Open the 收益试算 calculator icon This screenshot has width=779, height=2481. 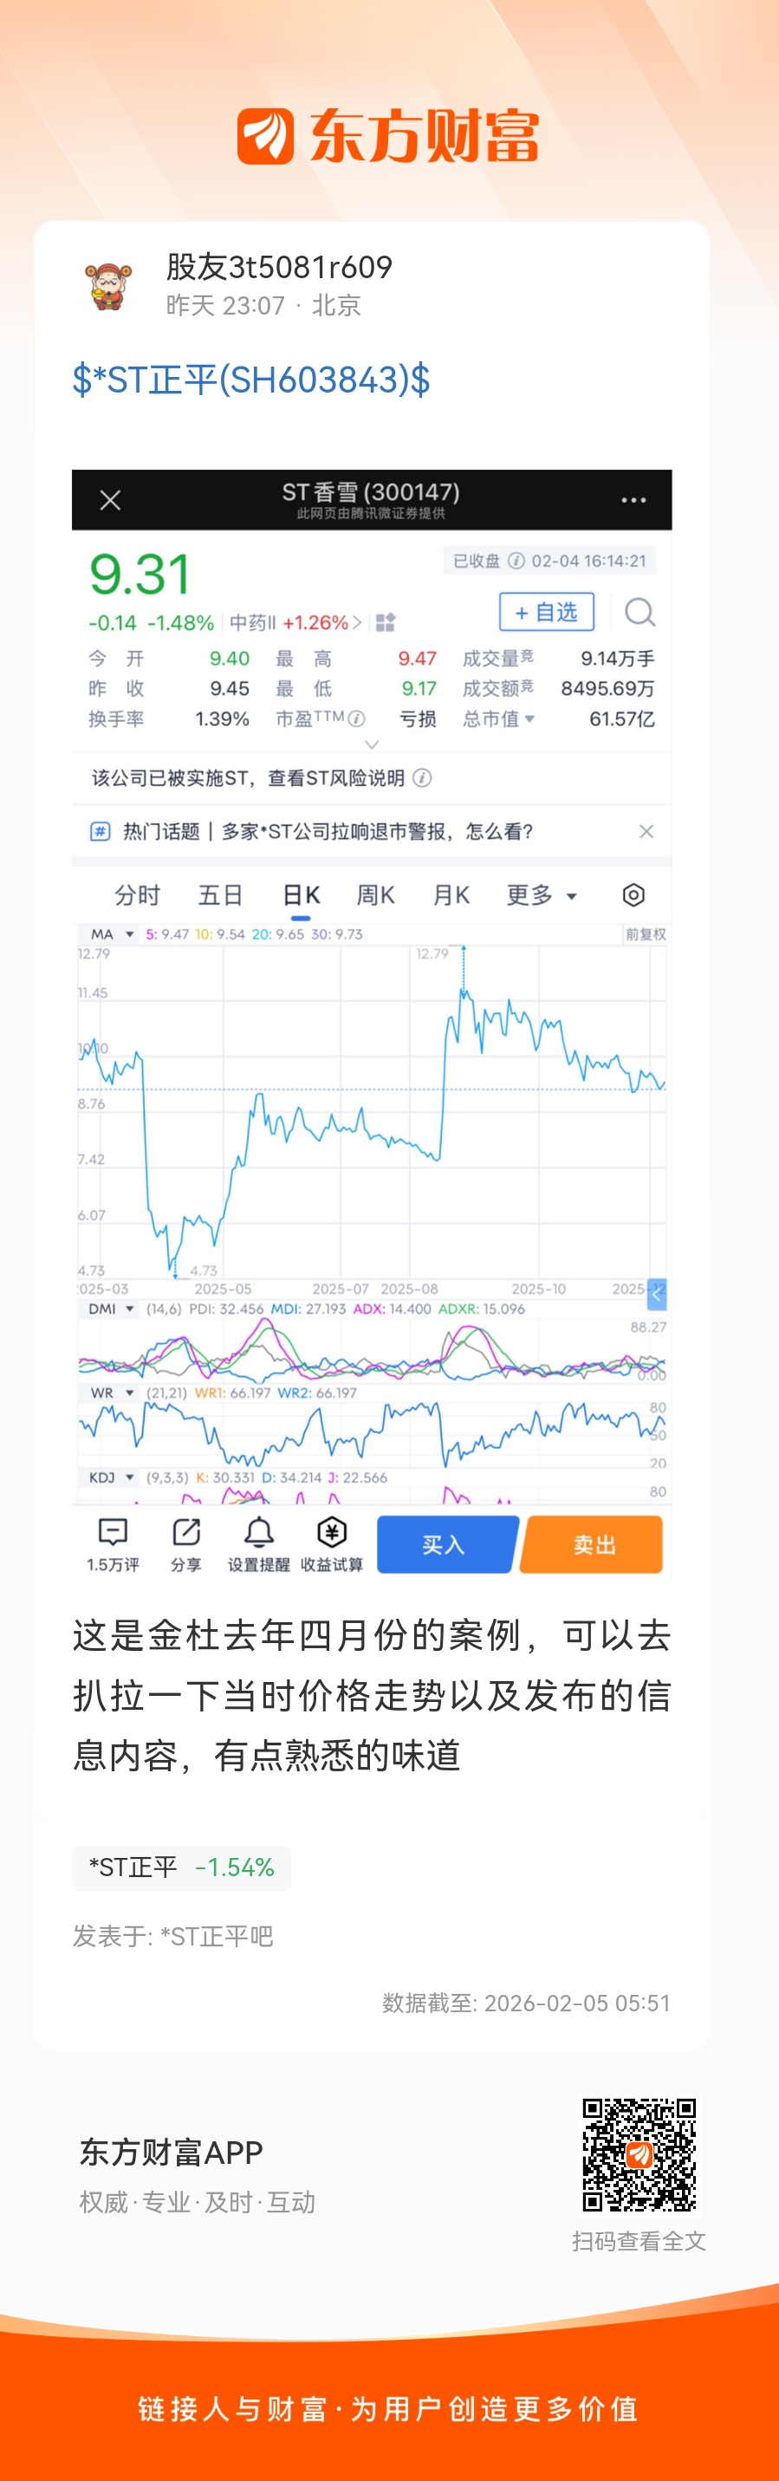pos(331,1532)
